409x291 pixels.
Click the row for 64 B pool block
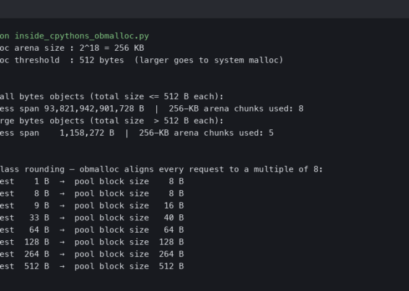(x=92, y=230)
